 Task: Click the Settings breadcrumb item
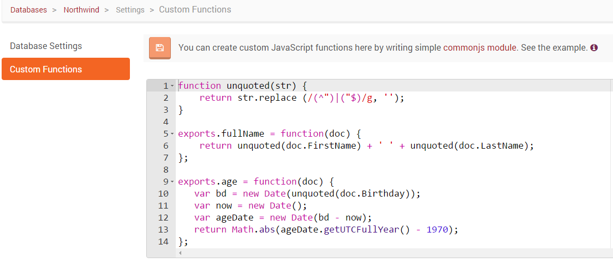(130, 10)
